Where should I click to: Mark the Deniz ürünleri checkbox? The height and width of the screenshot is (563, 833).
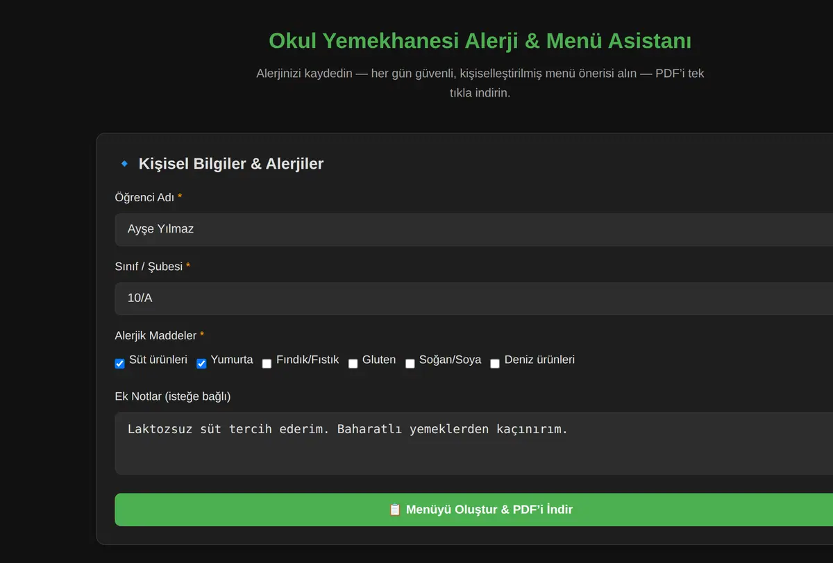pos(495,363)
